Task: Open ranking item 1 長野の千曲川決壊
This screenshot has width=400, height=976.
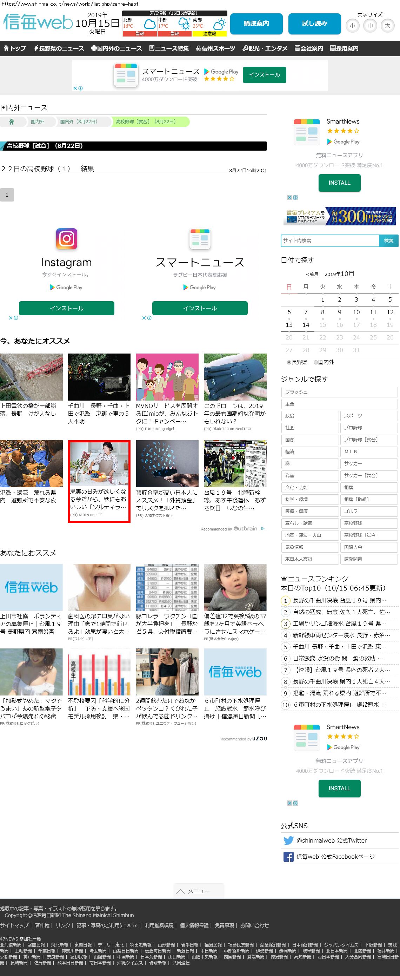Action: coord(339,601)
